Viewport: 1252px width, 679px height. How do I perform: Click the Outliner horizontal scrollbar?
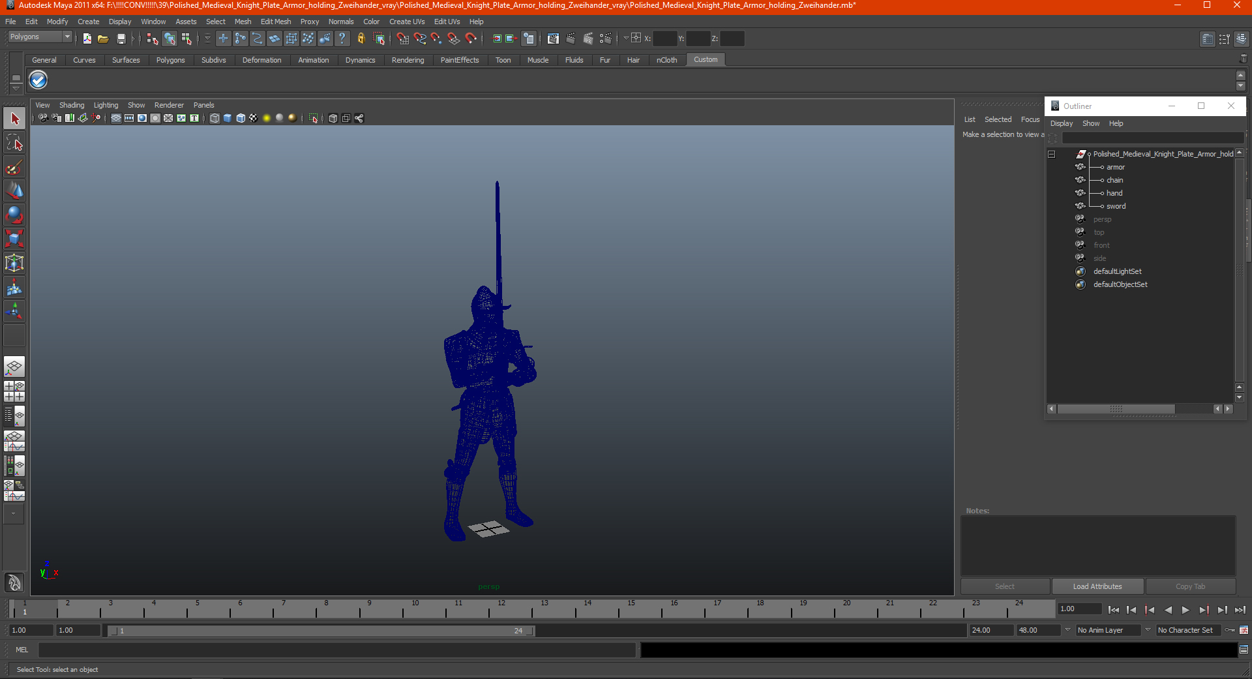[1116, 409]
